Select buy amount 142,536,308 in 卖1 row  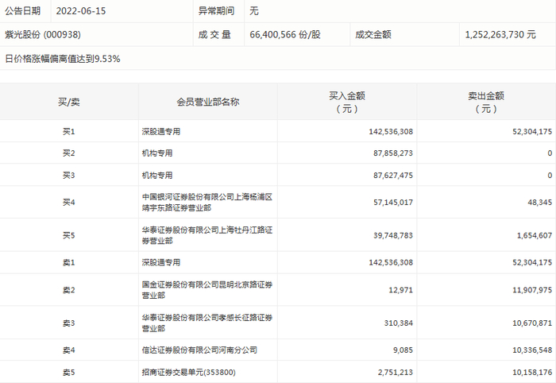coord(391,262)
